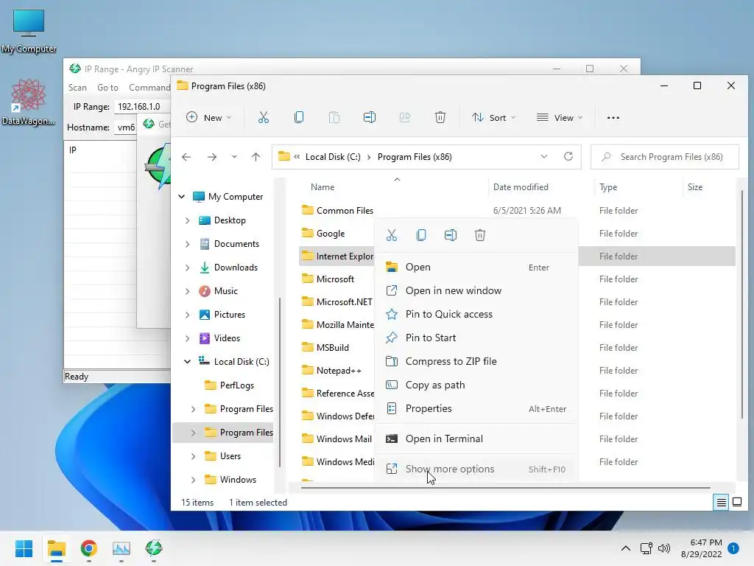Open the Sort dropdown
Image resolution: width=754 pixels, height=566 pixels.
[x=494, y=117]
